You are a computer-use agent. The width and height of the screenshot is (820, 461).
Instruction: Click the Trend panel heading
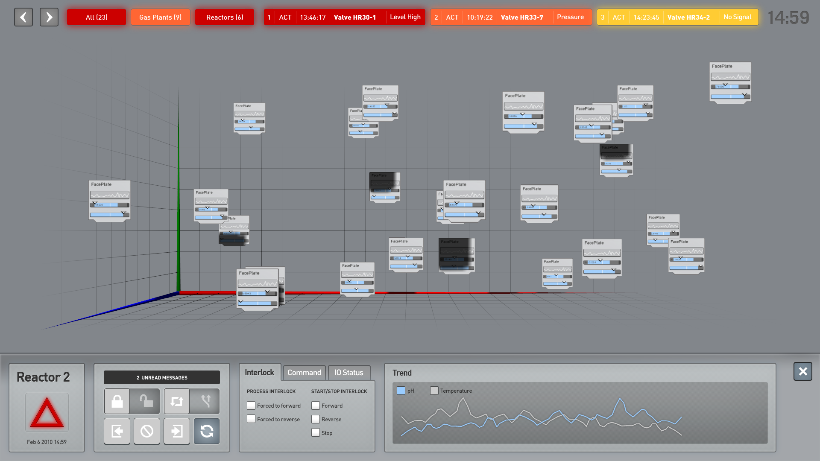pos(402,373)
